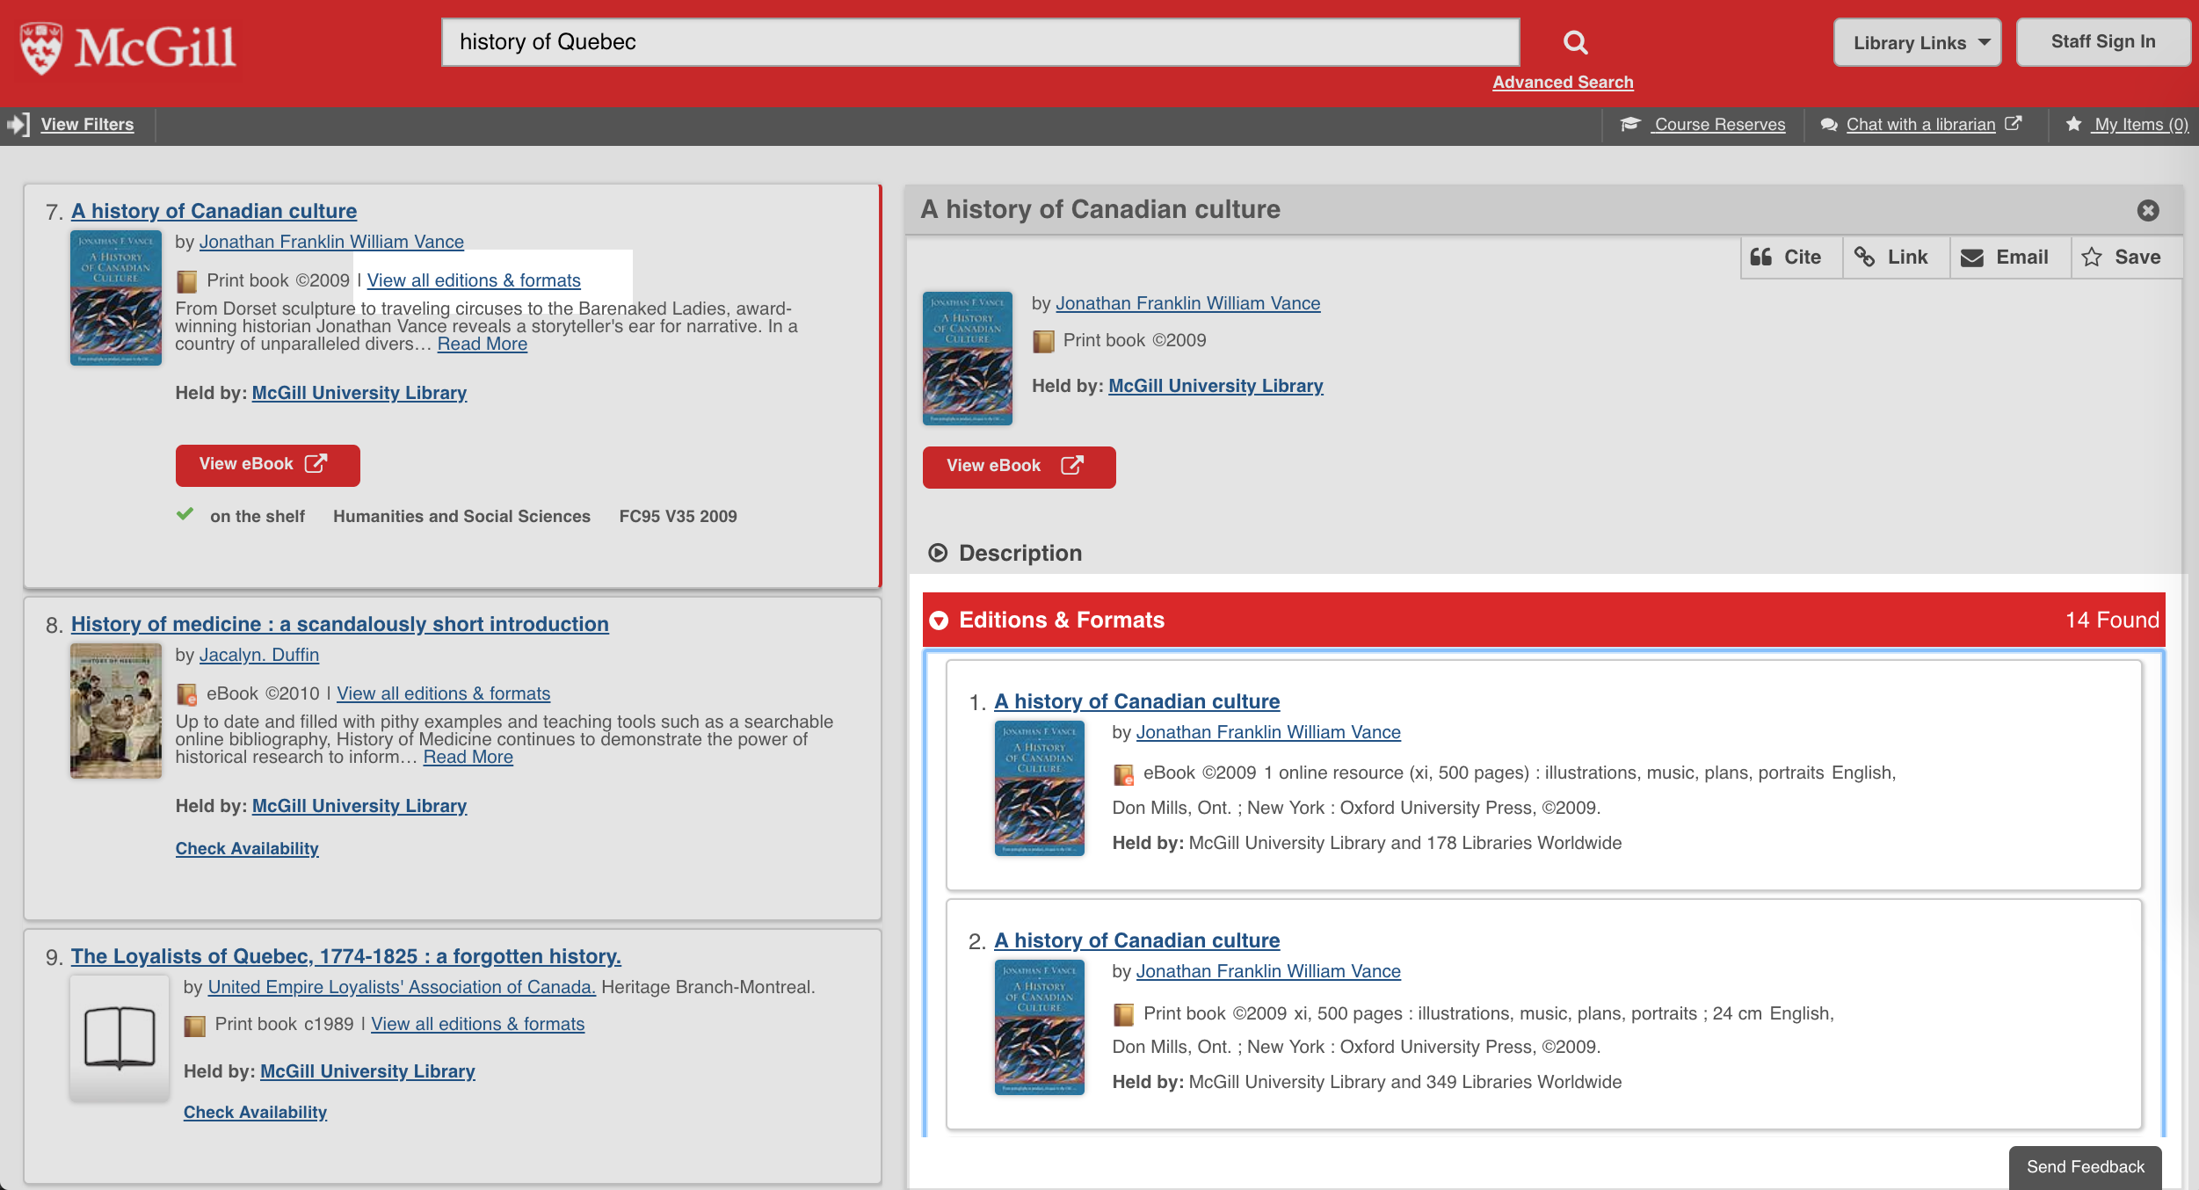This screenshot has width=2199, height=1190.
Task: Click detail panel book cover thumbnail
Action: [x=968, y=358]
